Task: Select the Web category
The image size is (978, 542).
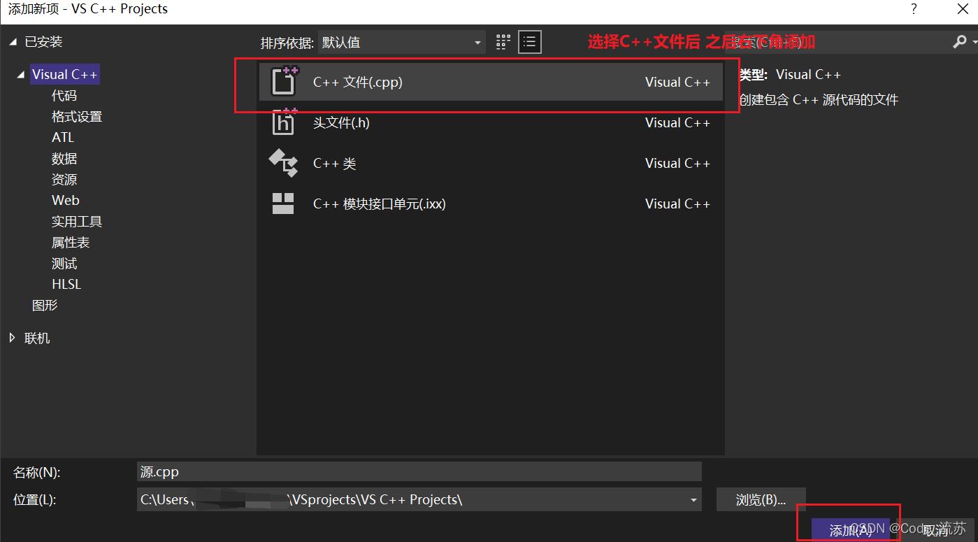Action: click(x=66, y=201)
